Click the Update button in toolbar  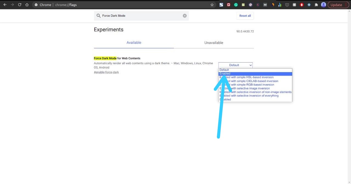point(338,5)
